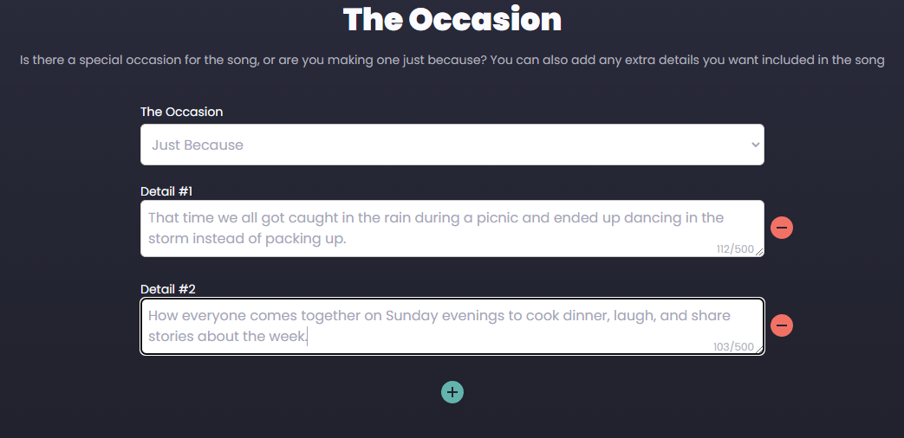Click the 103/500 character counter
Image resolution: width=904 pixels, height=438 pixels.
(733, 347)
